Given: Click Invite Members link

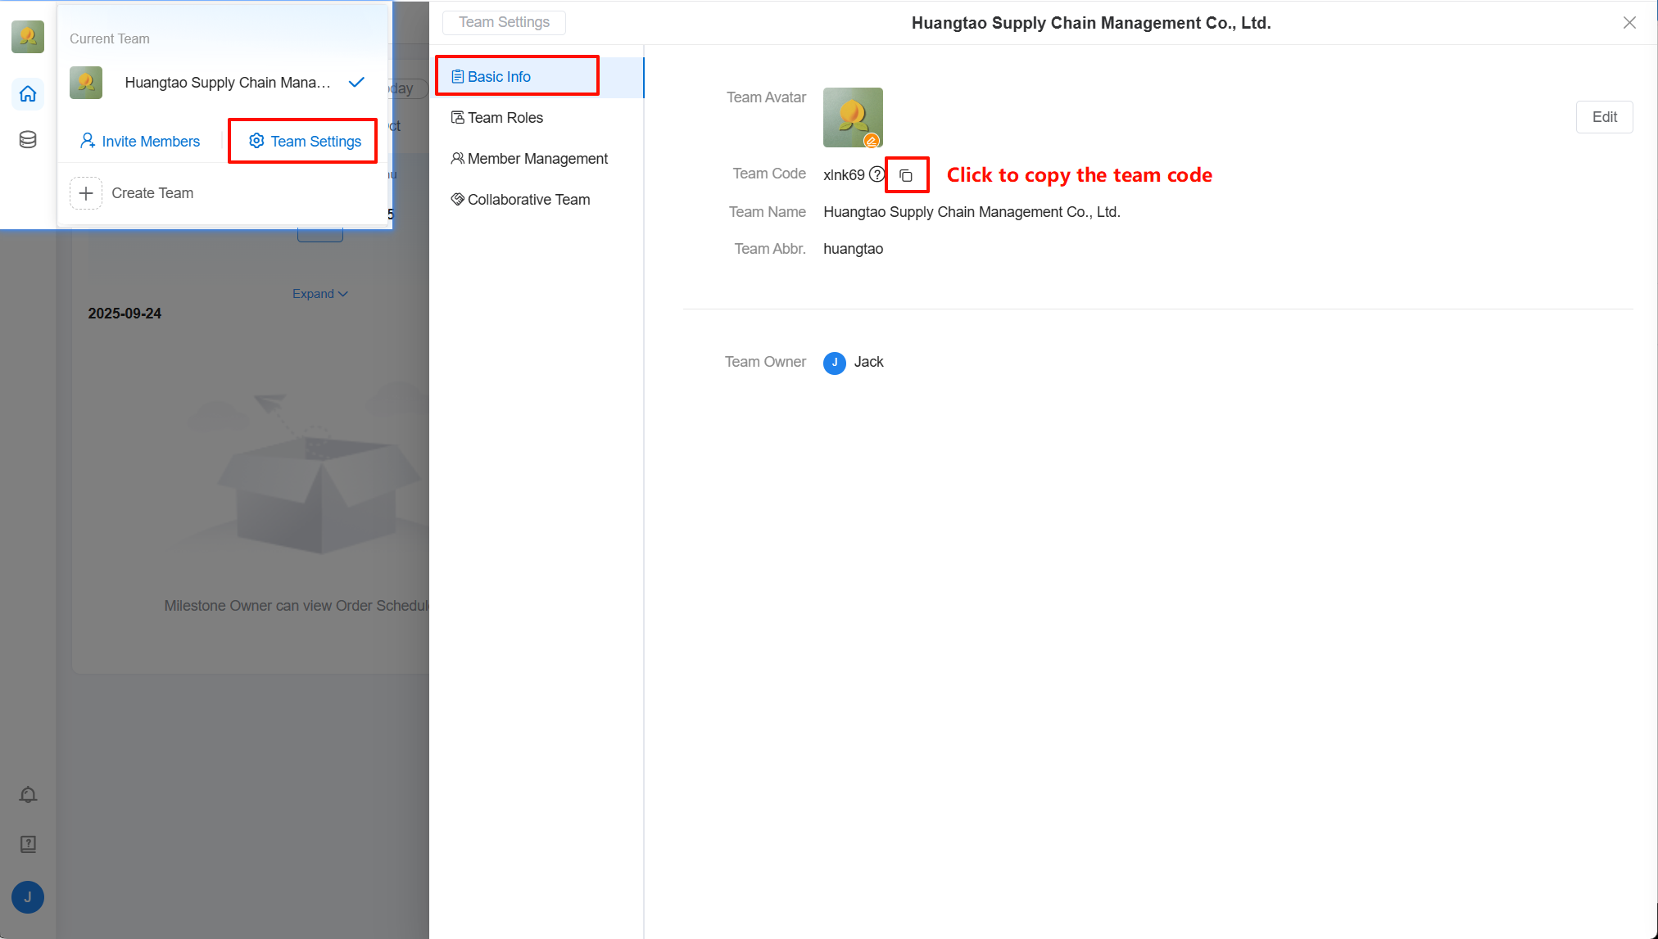Looking at the screenshot, I should pyautogui.click(x=141, y=142).
